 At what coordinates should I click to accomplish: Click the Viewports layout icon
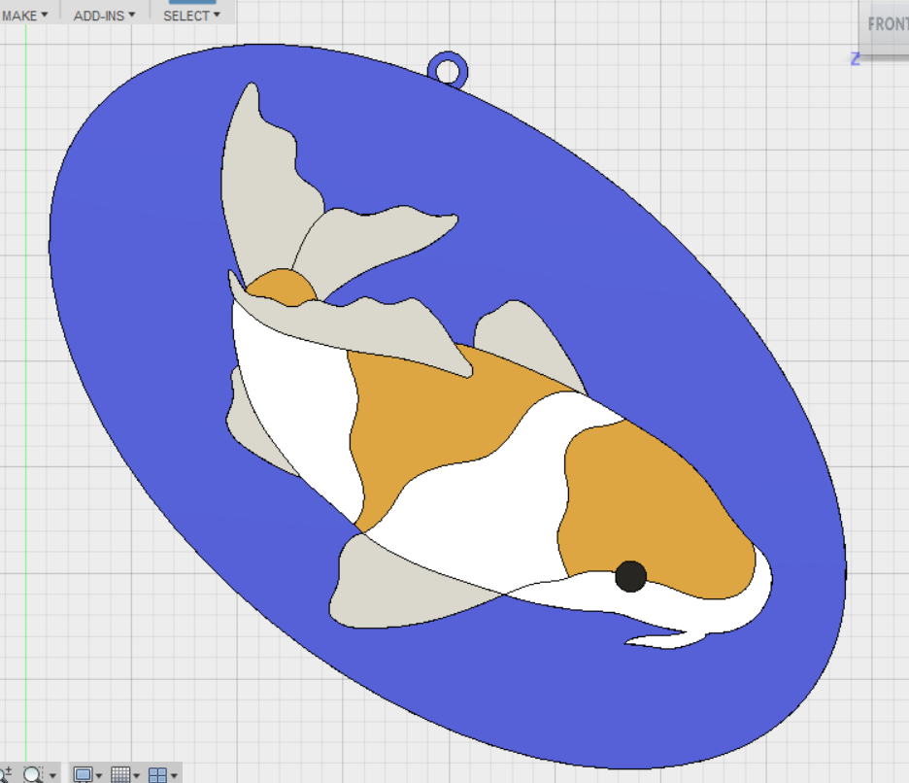[157, 774]
